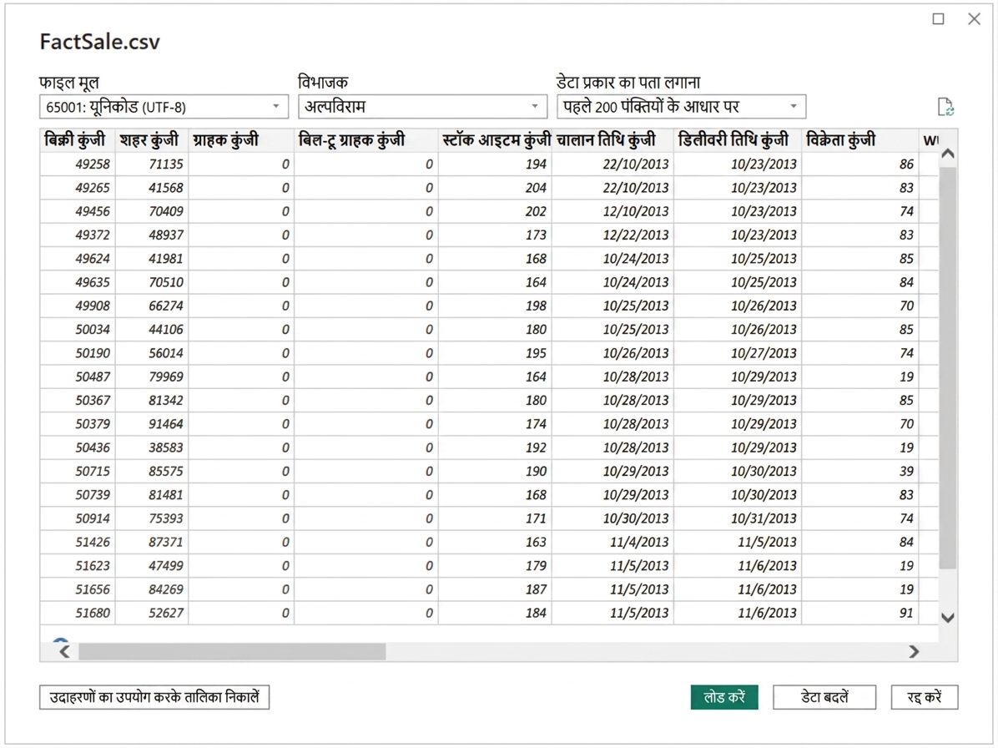Click the रद्द करें button
This screenshot has height=748, width=998.
925,697
